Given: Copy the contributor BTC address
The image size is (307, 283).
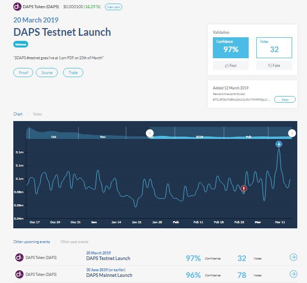Looking at the screenshot, I should (x=285, y=100).
